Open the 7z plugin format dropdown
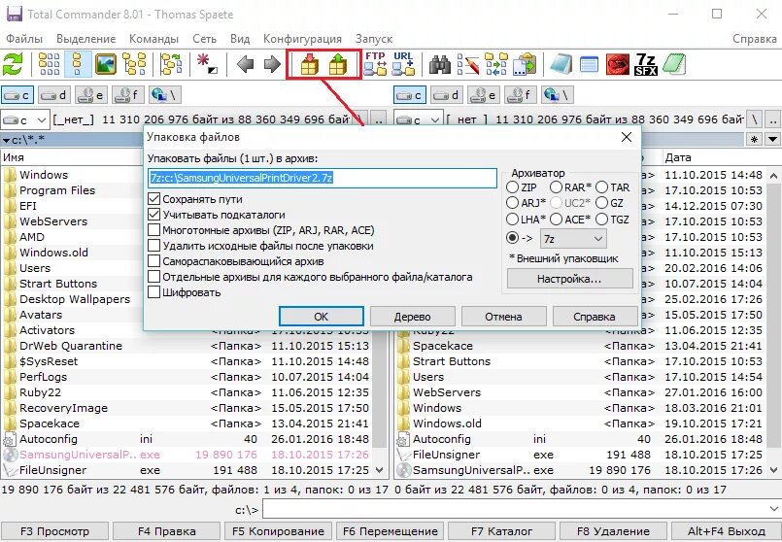The image size is (782, 542). [x=573, y=239]
